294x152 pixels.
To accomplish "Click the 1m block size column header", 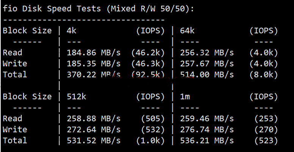I will [x=185, y=97].
